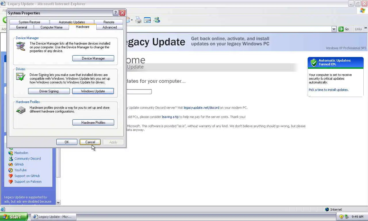Click the page icon in IE status bar
This screenshot has width=368, height=221.
(3, 209)
